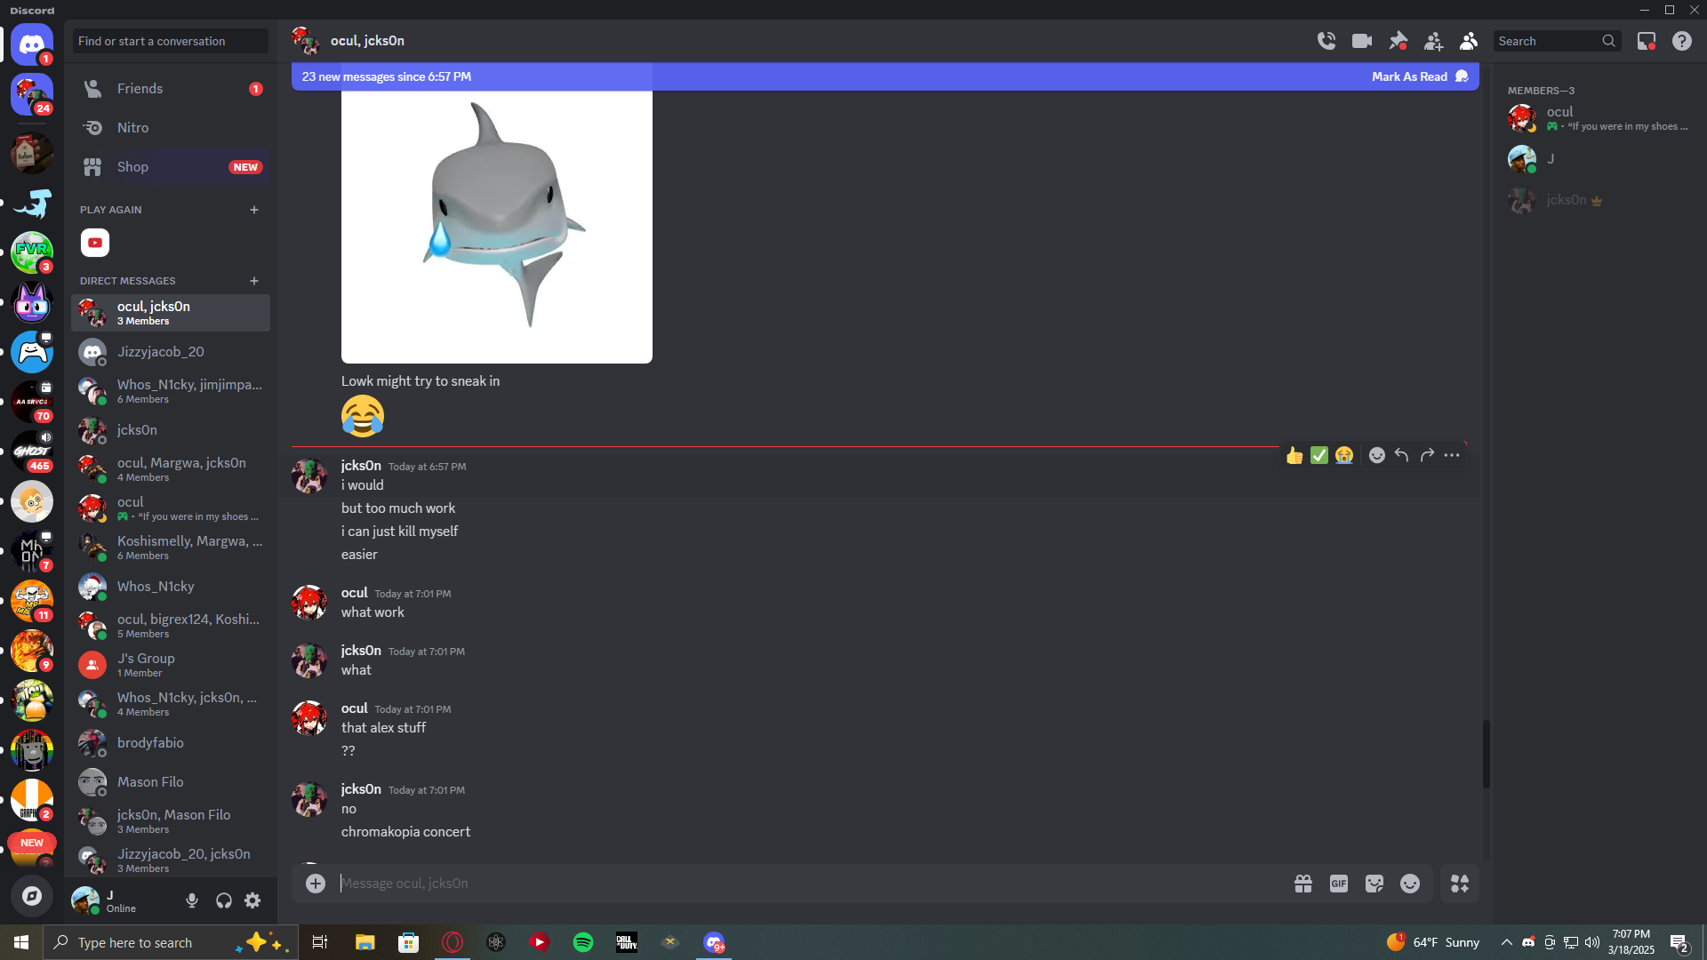Reply to jcksOn's message
The image size is (1707, 960).
pos(1402,456)
